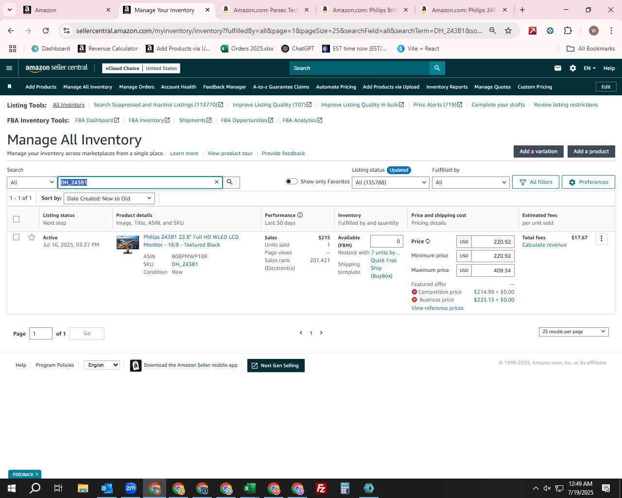Show hidden system tray icons
The width and height of the screenshot is (622, 498).
(x=536, y=488)
